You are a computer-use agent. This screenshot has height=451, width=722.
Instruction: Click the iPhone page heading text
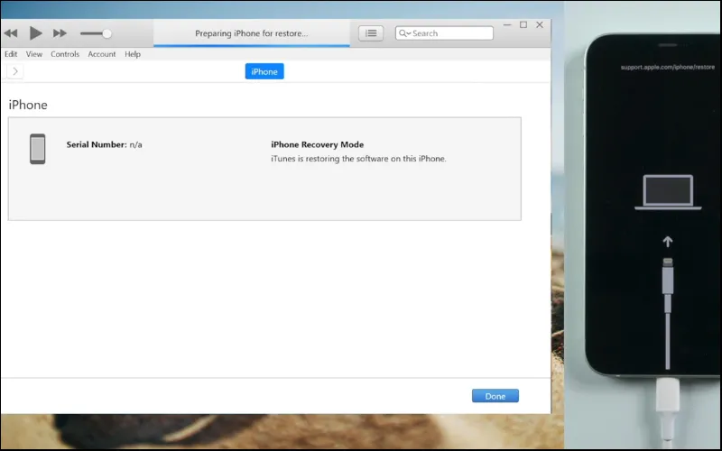point(28,105)
